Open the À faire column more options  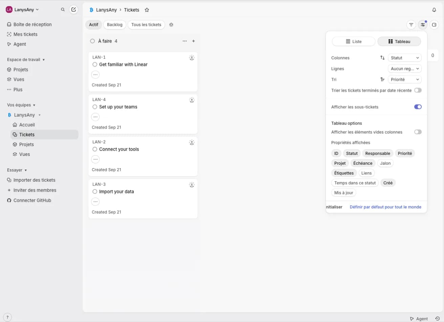184,41
